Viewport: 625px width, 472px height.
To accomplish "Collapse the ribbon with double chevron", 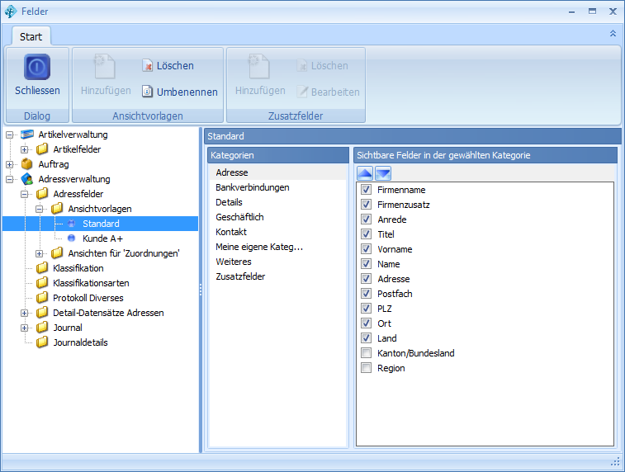I will (613, 34).
